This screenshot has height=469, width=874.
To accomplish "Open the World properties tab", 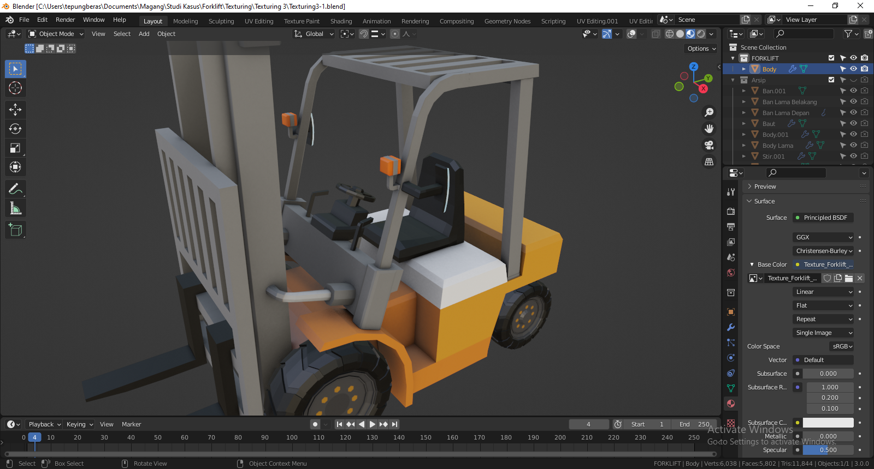I will pyautogui.click(x=731, y=272).
